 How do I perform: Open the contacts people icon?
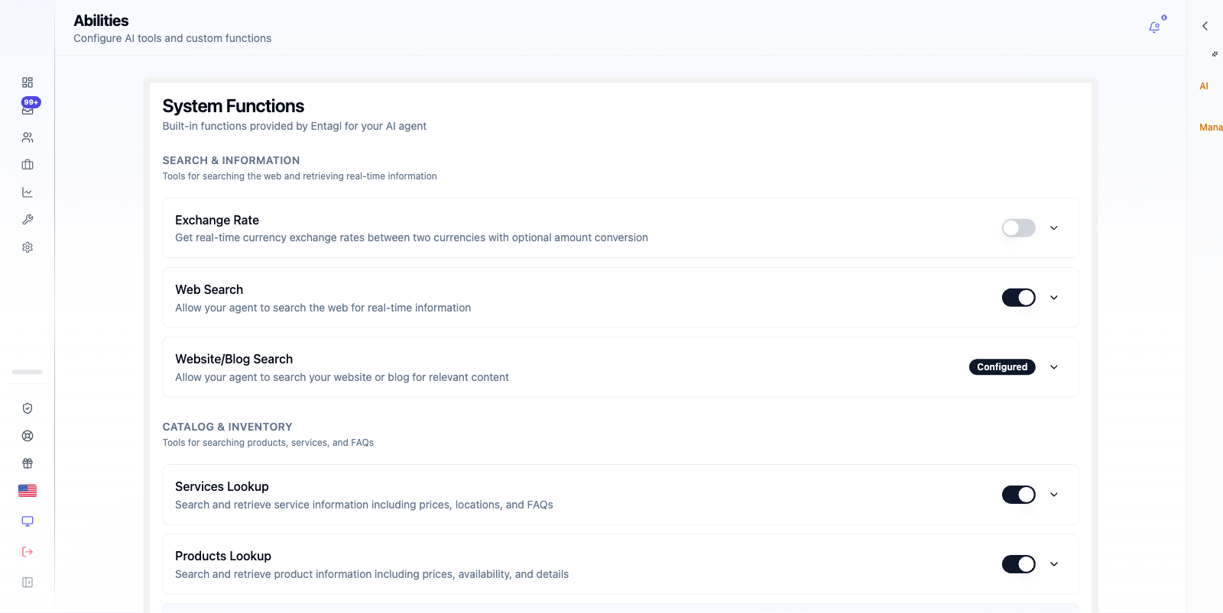(x=28, y=137)
